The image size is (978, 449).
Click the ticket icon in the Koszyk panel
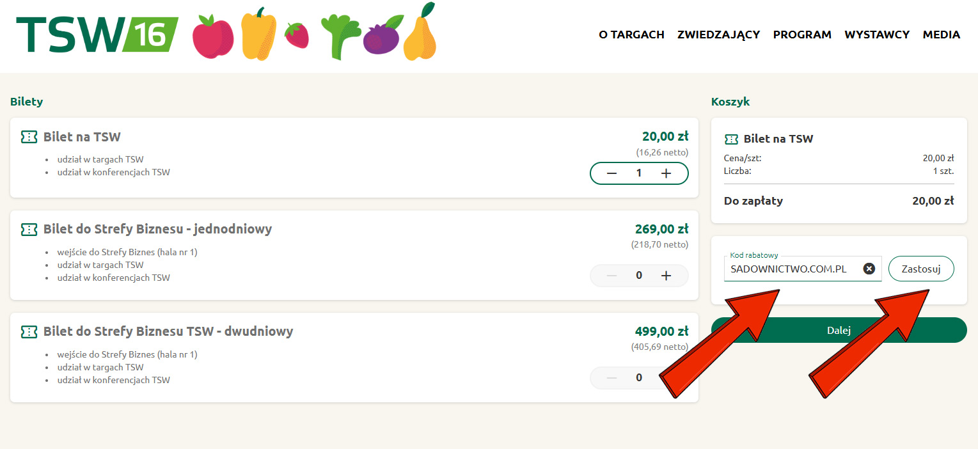click(x=731, y=139)
